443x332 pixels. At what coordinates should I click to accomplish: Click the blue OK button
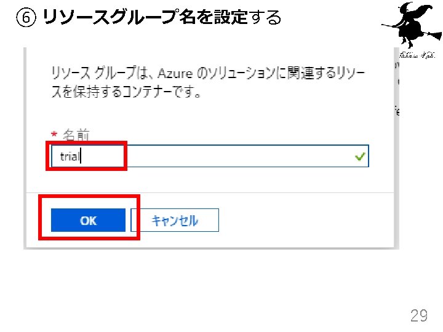tap(88, 220)
